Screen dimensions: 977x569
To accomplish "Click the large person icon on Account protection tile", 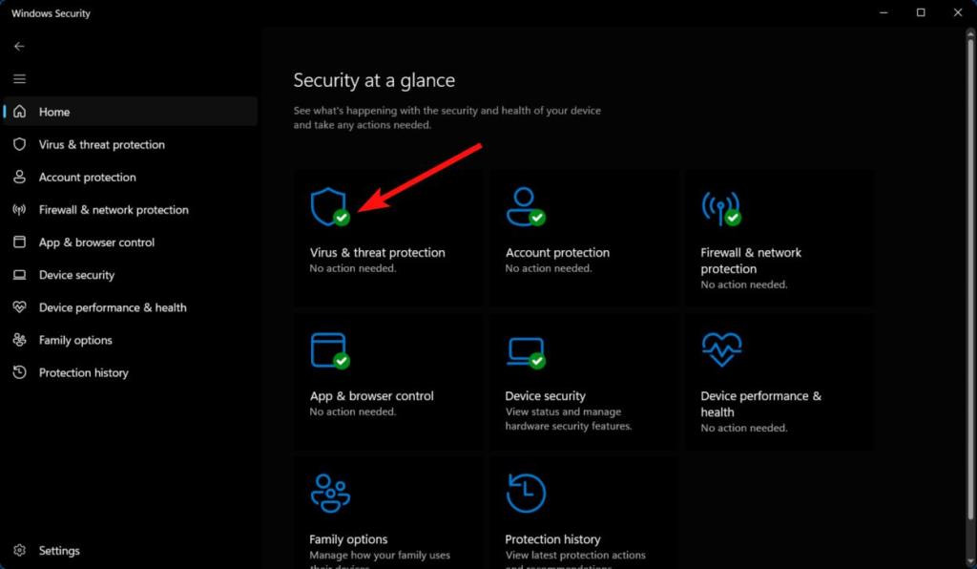I will (525, 207).
